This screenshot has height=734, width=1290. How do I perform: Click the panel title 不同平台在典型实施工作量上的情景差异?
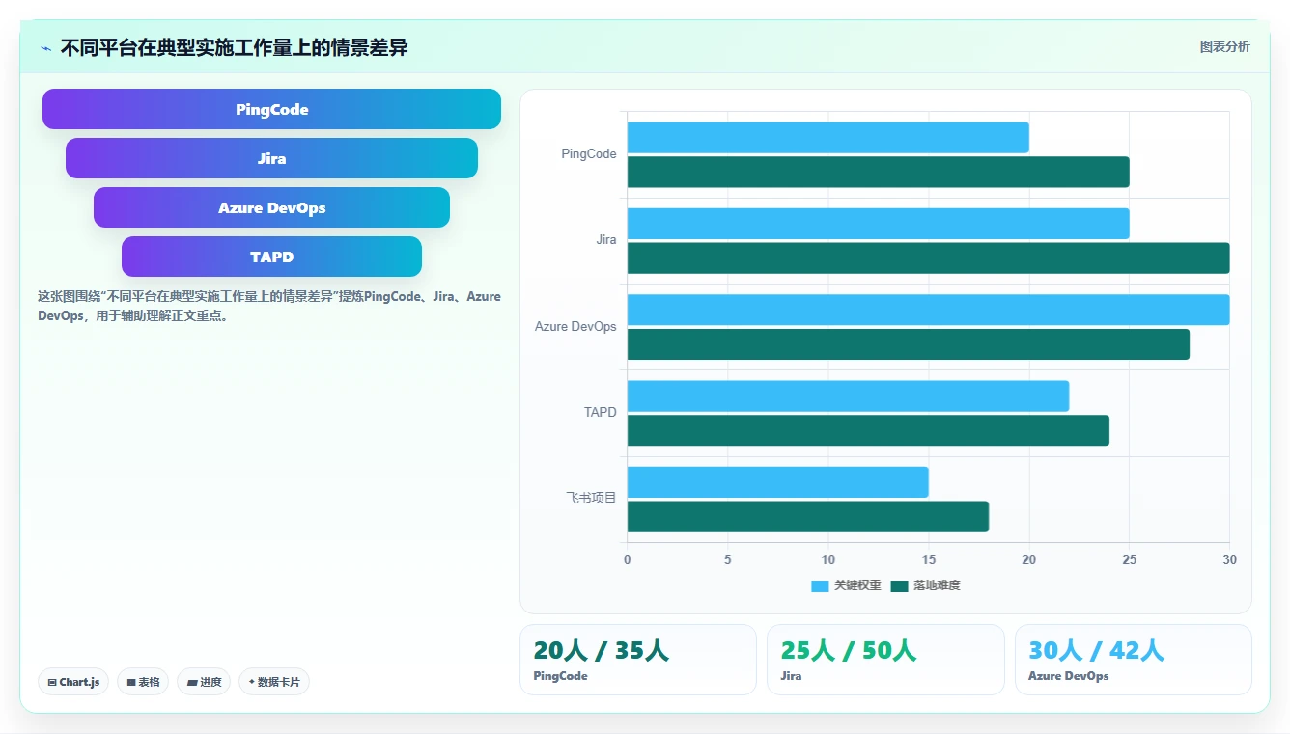tap(234, 47)
